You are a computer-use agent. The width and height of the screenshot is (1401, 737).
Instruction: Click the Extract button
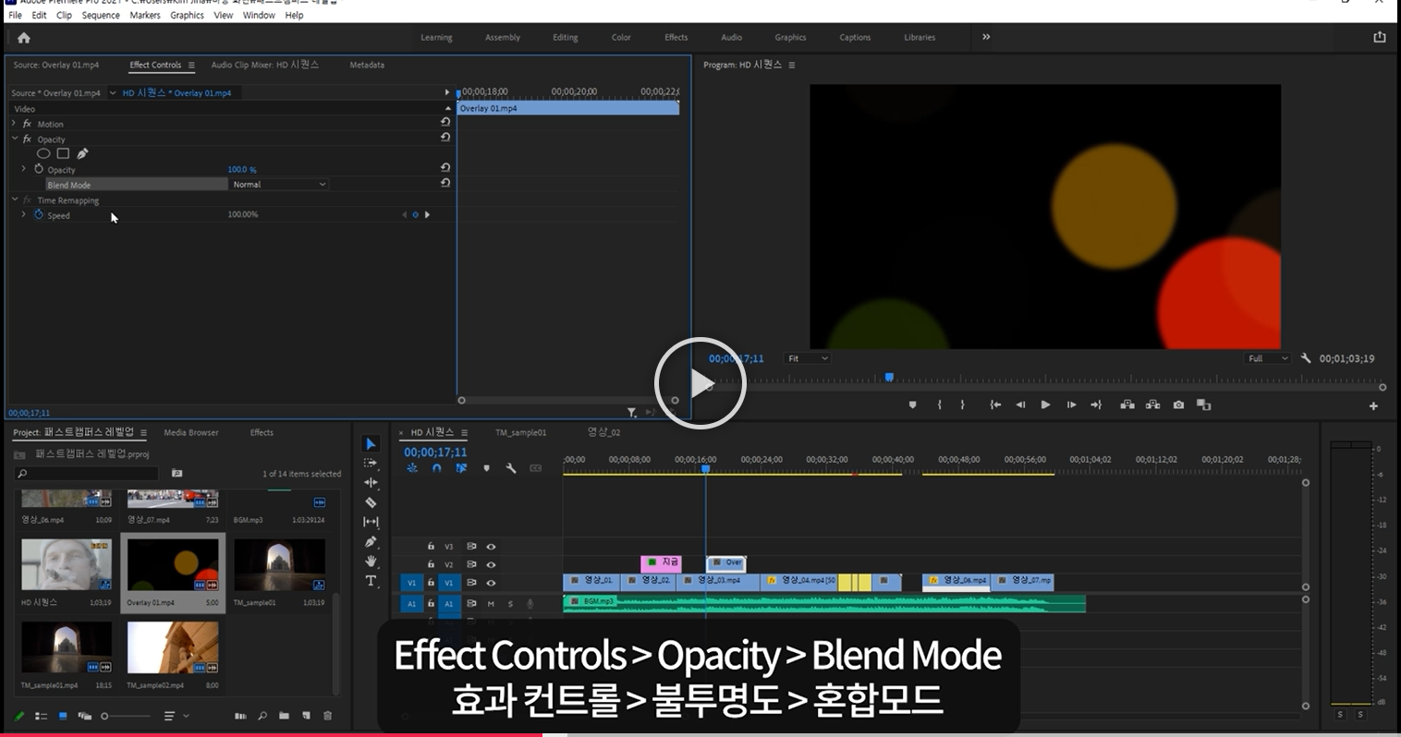1152,405
